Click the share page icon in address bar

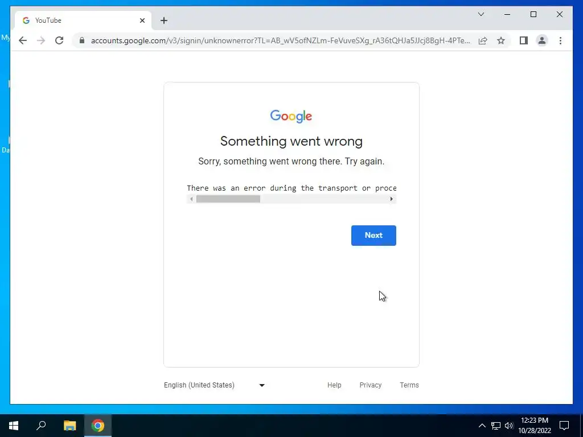click(x=483, y=40)
